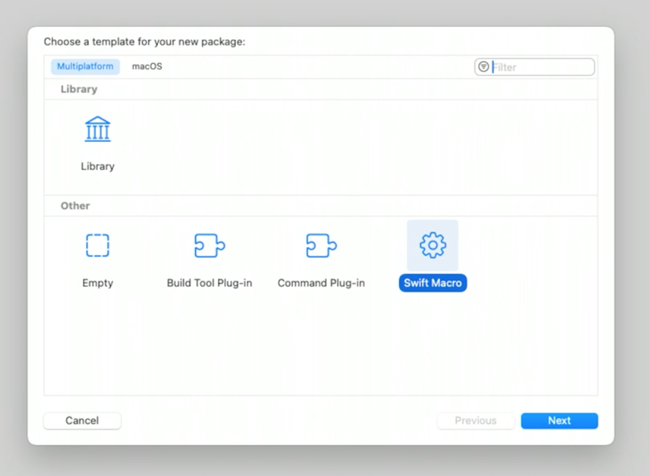The width and height of the screenshot is (650, 476).
Task: Click the Library template label under icon
Action: tap(97, 166)
